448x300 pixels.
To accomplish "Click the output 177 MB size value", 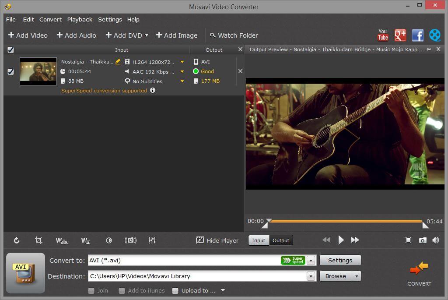I will click(210, 81).
